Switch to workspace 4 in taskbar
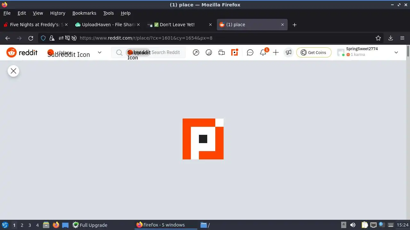Screen dimensions: 410x230 pyautogui.click(x=37, y=225)
